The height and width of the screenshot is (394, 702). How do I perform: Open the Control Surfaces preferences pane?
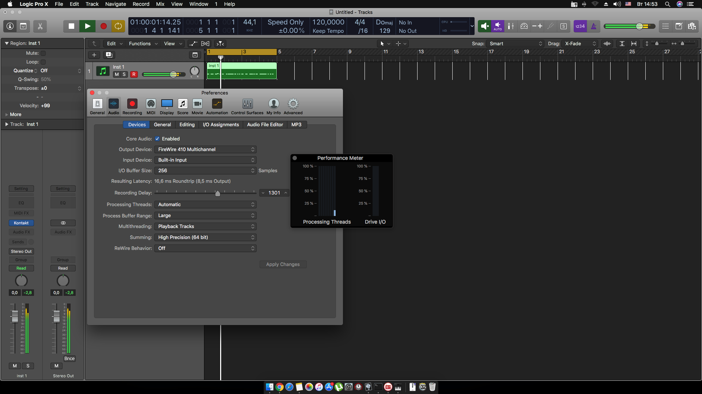click(247, 106)
